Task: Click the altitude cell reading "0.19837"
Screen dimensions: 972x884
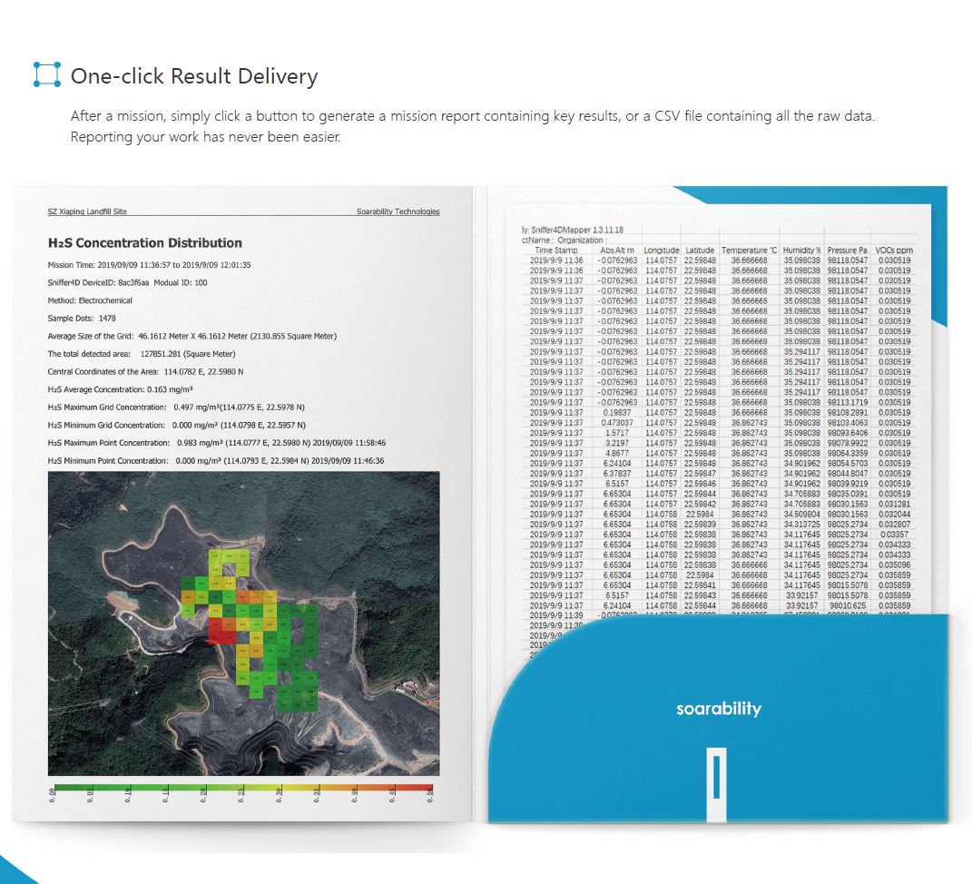Action: pos(617,413)
